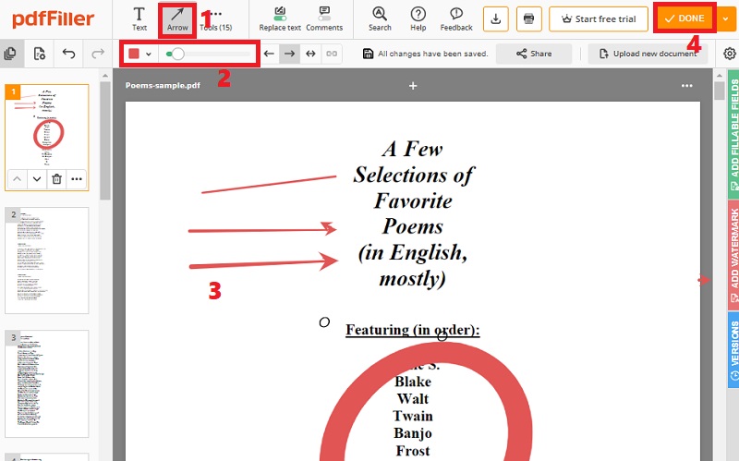Click the pdfFiller logo

click(x=54, y=19)
